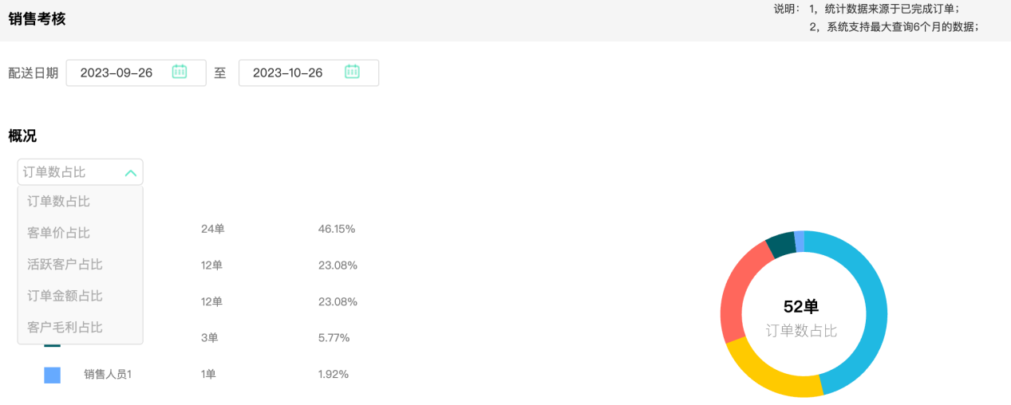Image resolution: width=1011 pixels, height=405 pixels.
Task: Choose 活跃客户占比 in the dropdown list
Action: click(x=65, y=264)
